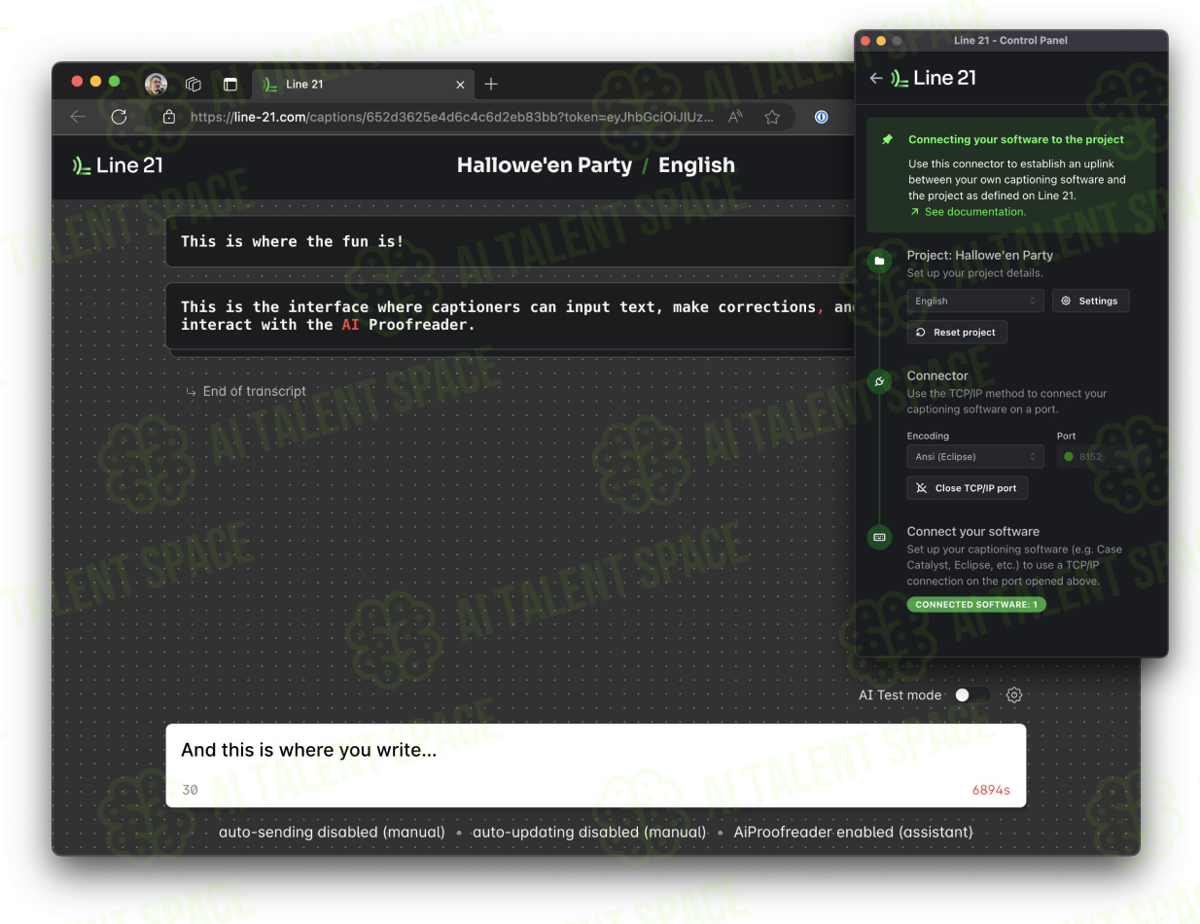This screenshot has height=924, width=1200.
Task: View site info via the lock icon
Action: (169, 117)
